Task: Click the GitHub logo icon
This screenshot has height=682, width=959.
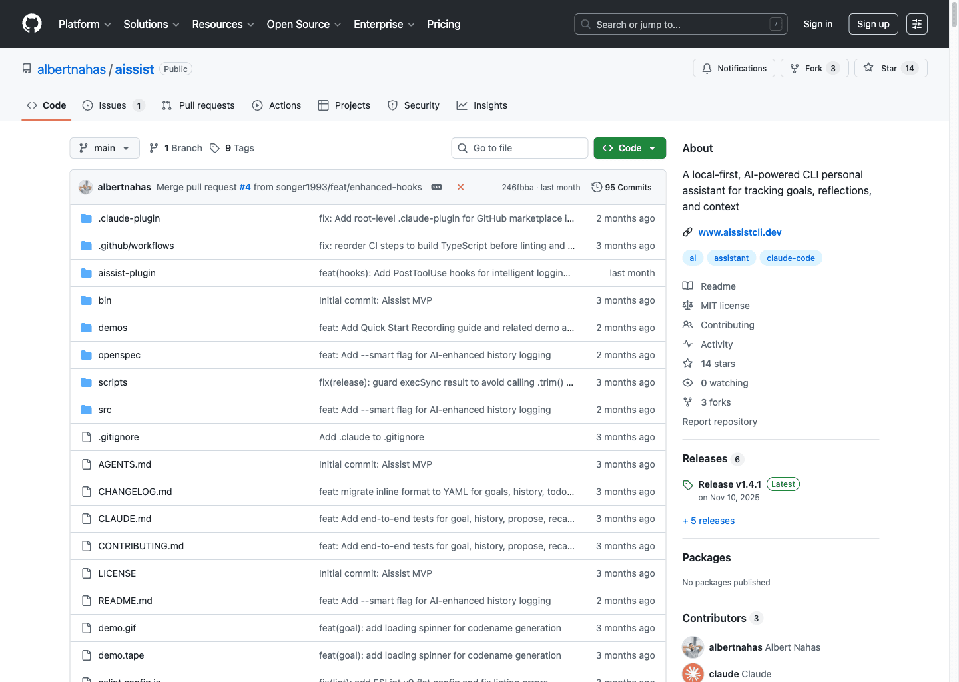Action: [31, 24]
